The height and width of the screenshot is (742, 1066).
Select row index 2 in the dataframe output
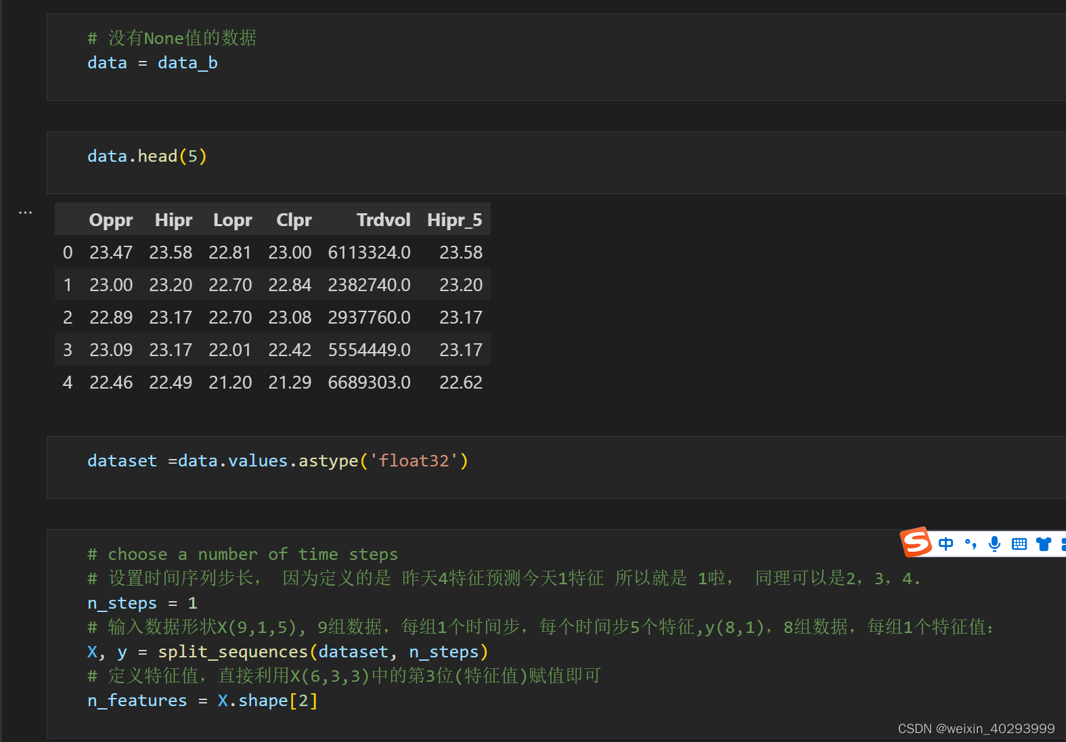coord(68,318)
